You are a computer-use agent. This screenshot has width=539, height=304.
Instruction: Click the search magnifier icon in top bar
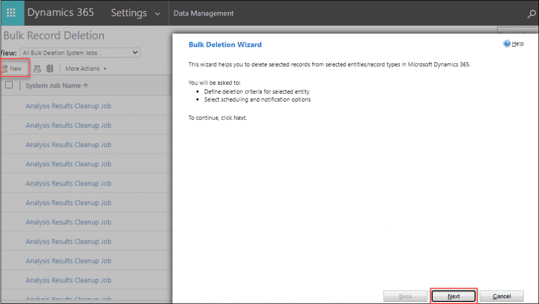pos(532,14)
